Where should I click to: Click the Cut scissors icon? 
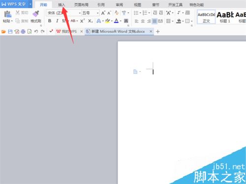point(18,13)
